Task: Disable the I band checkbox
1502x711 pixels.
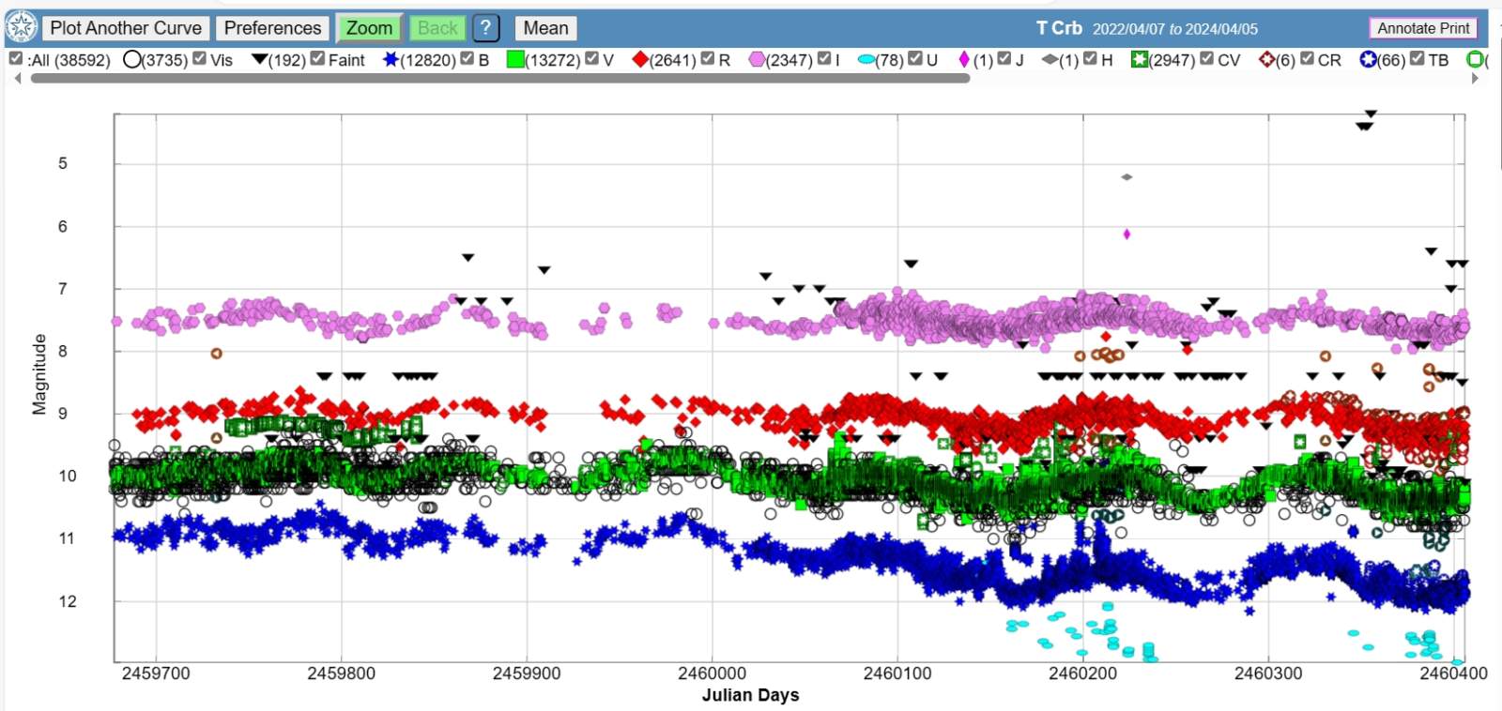Action: tap(823, 59)
